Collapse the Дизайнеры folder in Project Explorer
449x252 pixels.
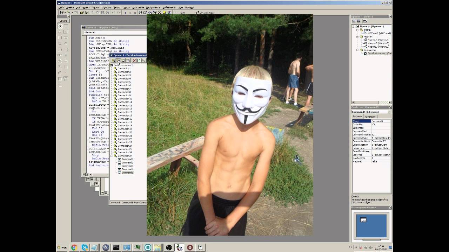(357, 50)
